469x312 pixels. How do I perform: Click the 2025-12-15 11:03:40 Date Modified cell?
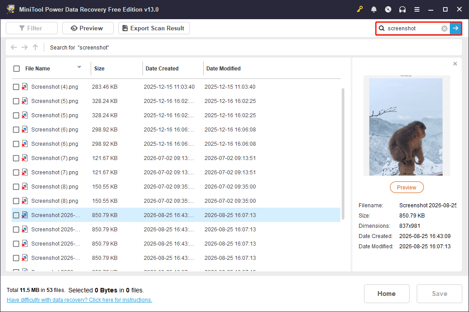[230, 87]
